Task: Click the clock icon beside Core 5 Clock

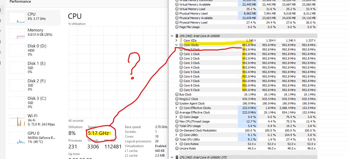Action: [181, 72]
